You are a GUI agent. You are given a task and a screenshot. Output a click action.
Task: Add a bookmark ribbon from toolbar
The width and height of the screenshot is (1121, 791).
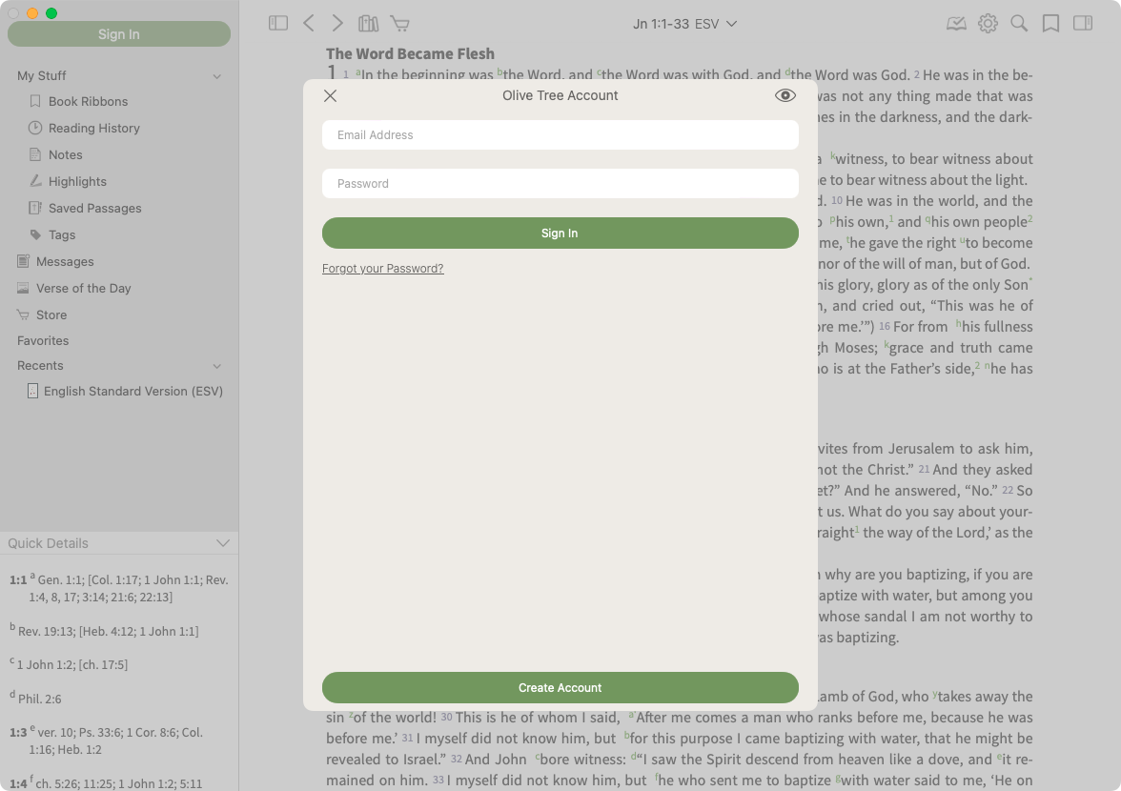[1050, 23]
